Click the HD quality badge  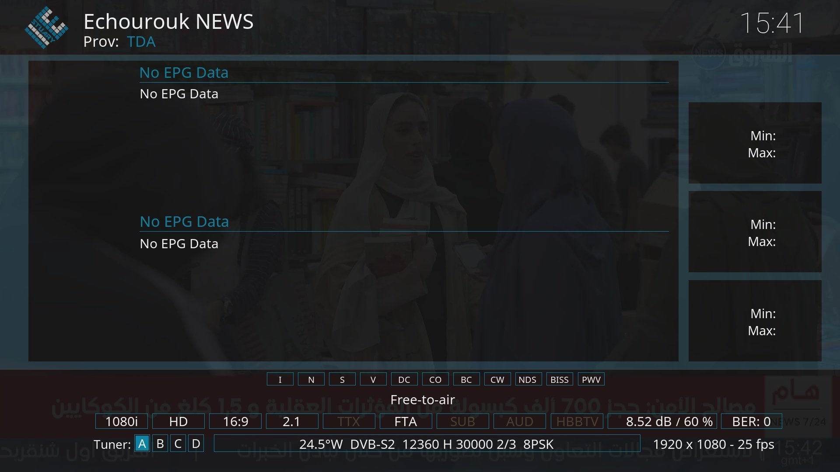tap(178, 421)
